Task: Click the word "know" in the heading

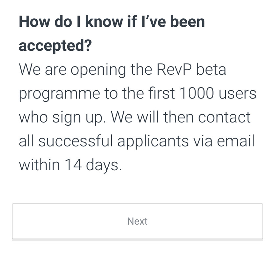Action: (104, 22)
